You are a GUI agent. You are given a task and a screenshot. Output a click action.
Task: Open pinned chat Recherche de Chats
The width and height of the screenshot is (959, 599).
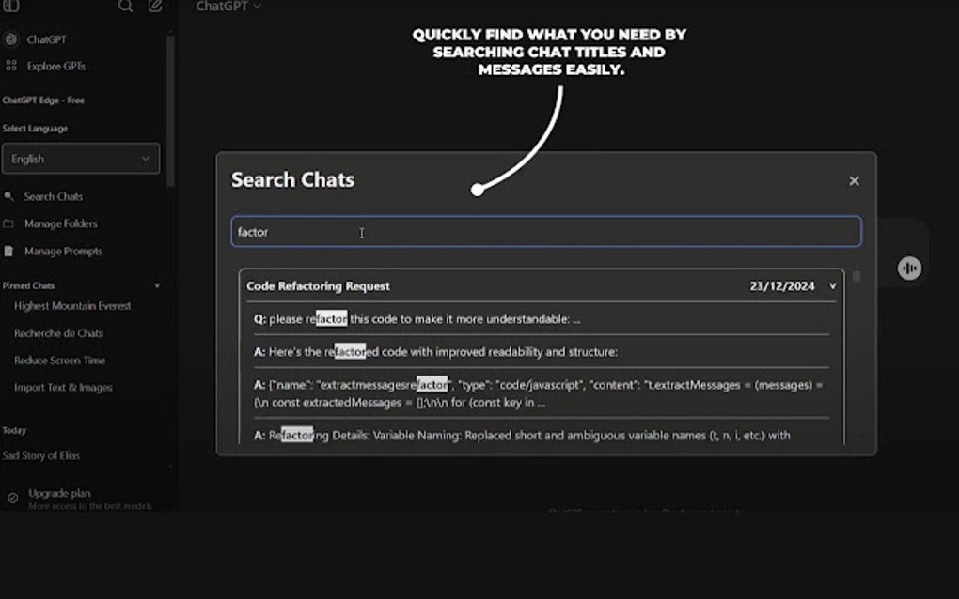coord(58,333)
